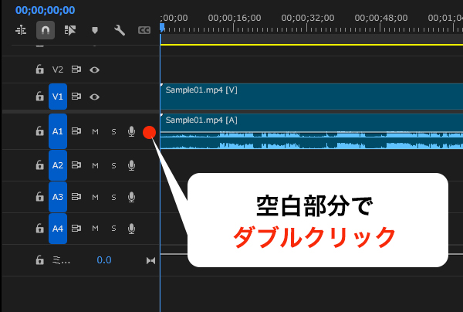Toggle sync lock for A1
Viewport: 463px width, 312px height.
coord(76,131)
